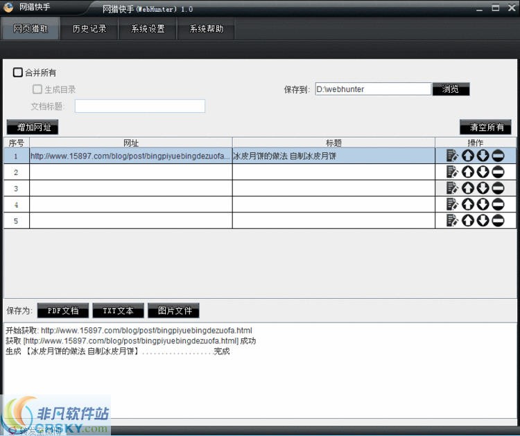Open the 系统设置 tab
The height and width of the screenshot is (436, 520).
point(148,29)
